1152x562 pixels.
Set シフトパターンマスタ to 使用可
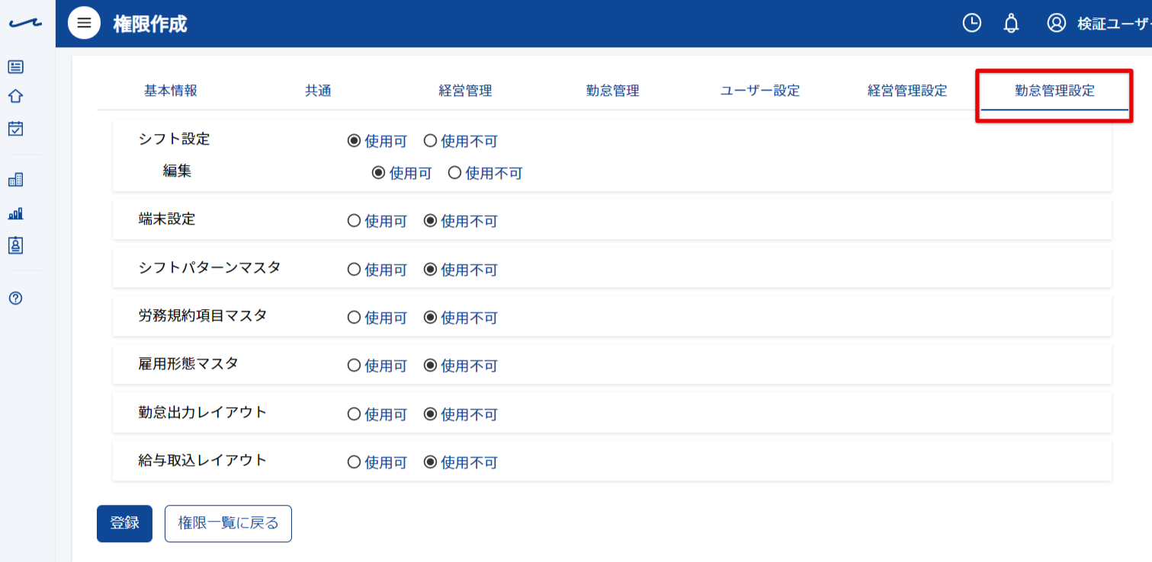pyautogui.click(x=354, y=270)
